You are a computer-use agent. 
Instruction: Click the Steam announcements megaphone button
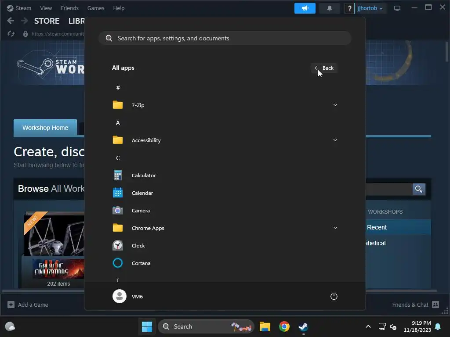coord(305,8)
